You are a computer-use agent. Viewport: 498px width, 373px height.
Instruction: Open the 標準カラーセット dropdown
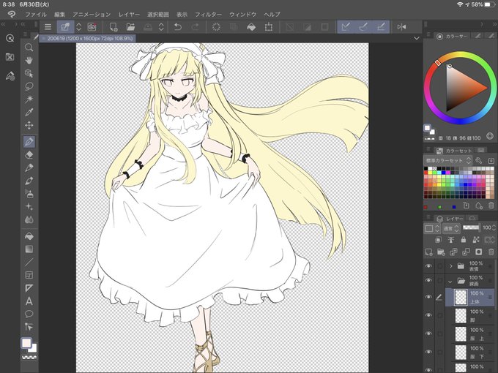click(447, 160)
